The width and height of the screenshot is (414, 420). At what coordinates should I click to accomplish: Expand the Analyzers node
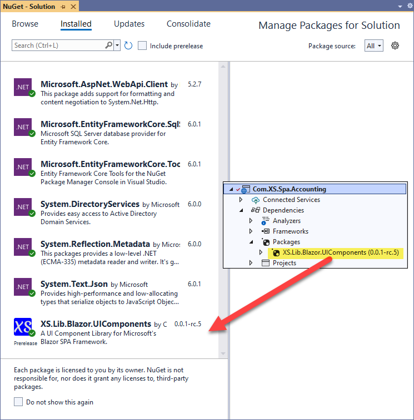pyautogui.click(x=251, y=220)
